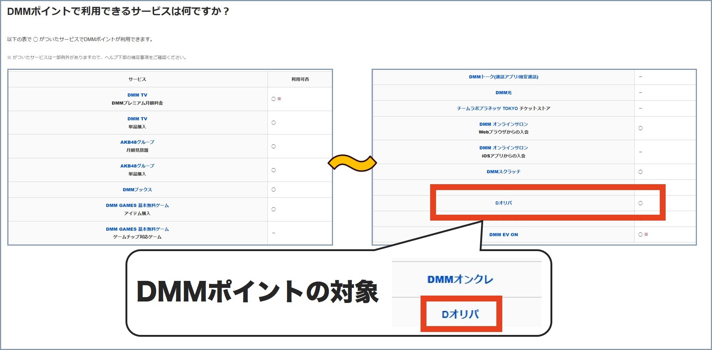Open DMM オンラインサロン web browser signup link

[503, 124]
